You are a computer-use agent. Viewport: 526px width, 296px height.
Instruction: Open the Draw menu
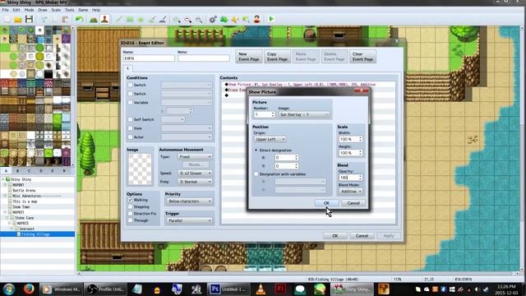pos(43,10)
